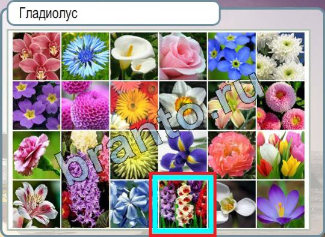325x237 pixels.
Task: Select the purple hyacinth picture
Action: point(85,179)
